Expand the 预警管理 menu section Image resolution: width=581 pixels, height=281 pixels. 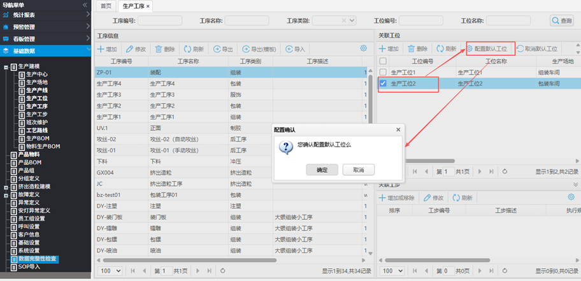tap(45, 27)
